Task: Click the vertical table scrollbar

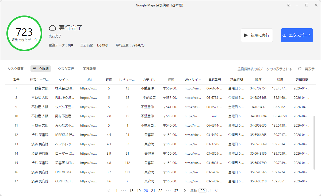Action: (x=314, y=142)
